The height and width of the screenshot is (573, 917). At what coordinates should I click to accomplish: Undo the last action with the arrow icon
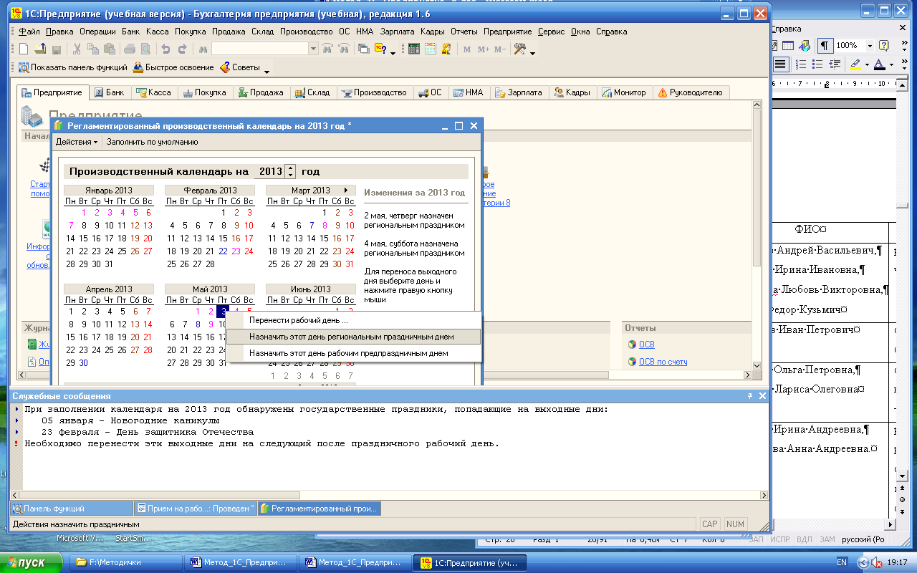(x=165, y=49)
